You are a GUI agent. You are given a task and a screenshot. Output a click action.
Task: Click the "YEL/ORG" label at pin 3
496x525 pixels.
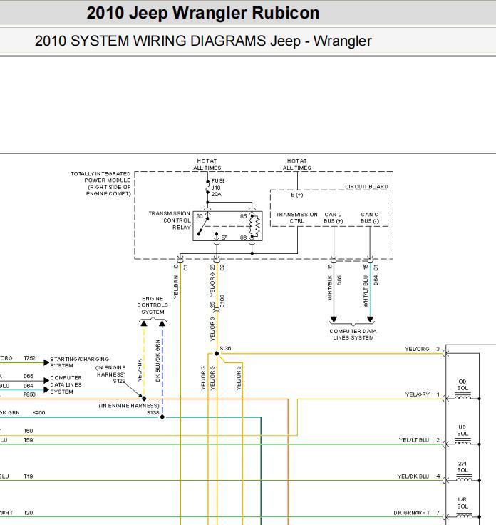[x=417, y=349]
